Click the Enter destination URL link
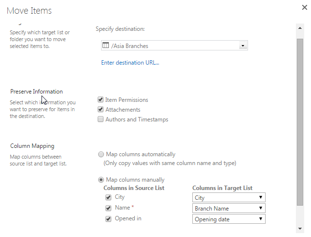 tap(130, 63)
